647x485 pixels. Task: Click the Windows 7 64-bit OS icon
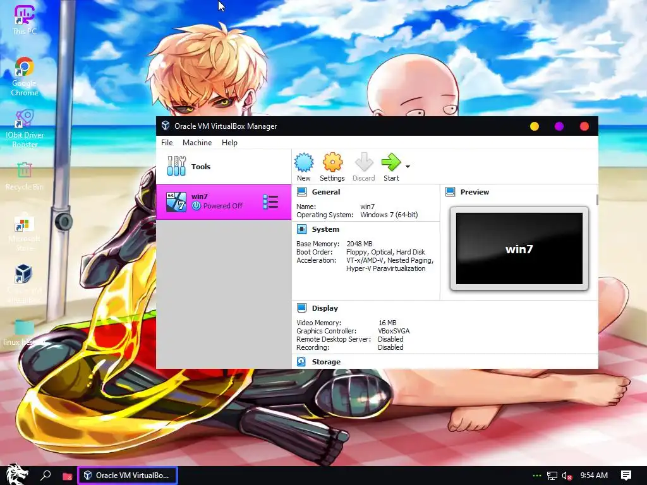pos(176,202)
